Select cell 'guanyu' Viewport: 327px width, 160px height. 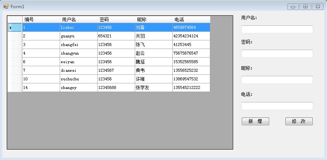78,36
